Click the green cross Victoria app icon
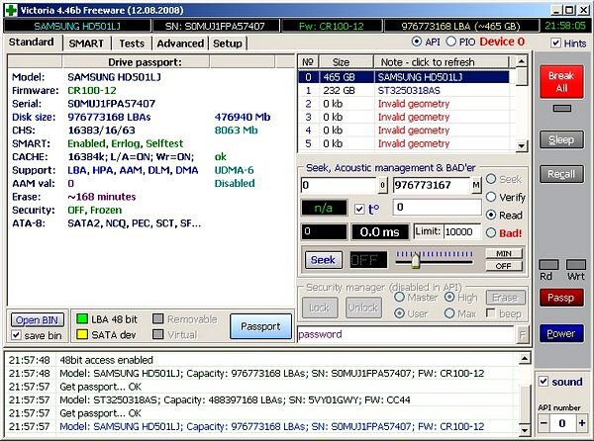This screenshot has height=441, width=594. click(x=11, y=10)
